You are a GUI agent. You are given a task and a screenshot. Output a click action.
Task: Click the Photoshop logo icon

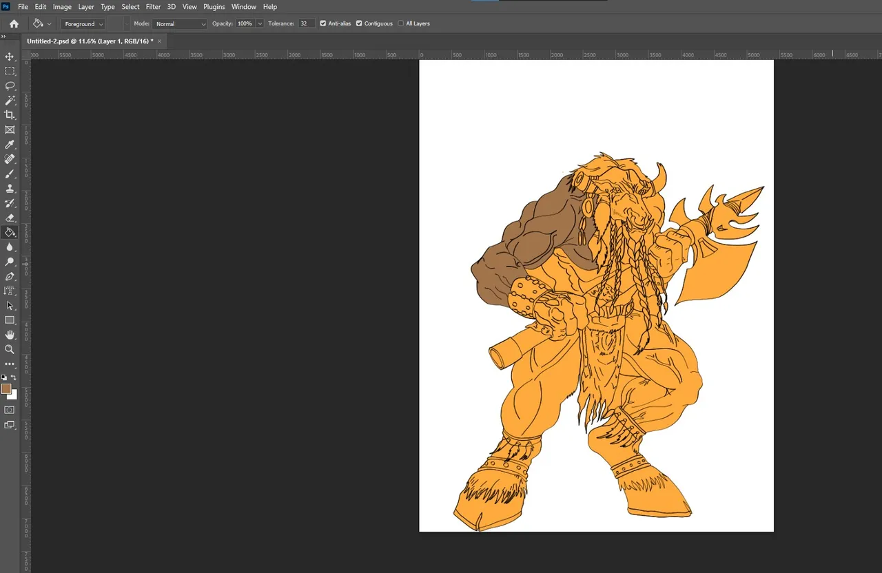[6, 6]
